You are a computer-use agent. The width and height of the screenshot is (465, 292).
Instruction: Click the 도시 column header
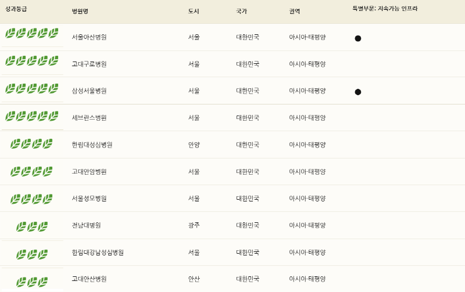194,11
